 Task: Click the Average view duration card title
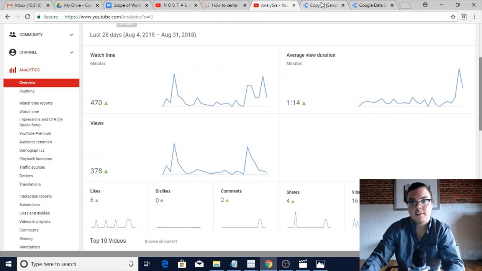point(311,55)
